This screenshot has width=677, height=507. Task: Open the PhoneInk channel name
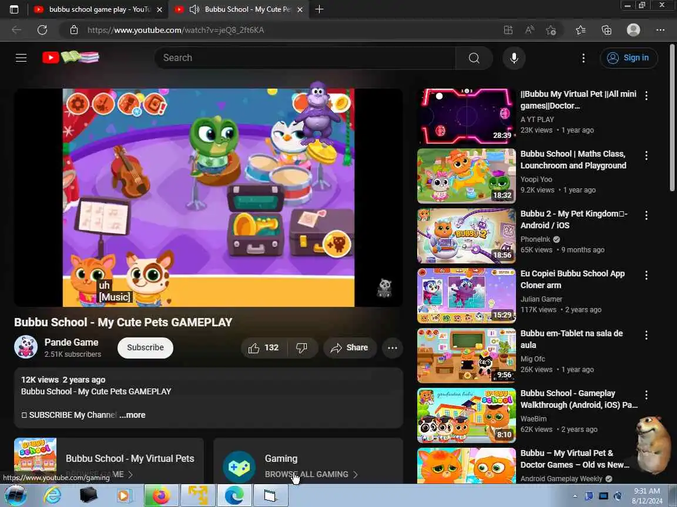[x=535, y=239]
